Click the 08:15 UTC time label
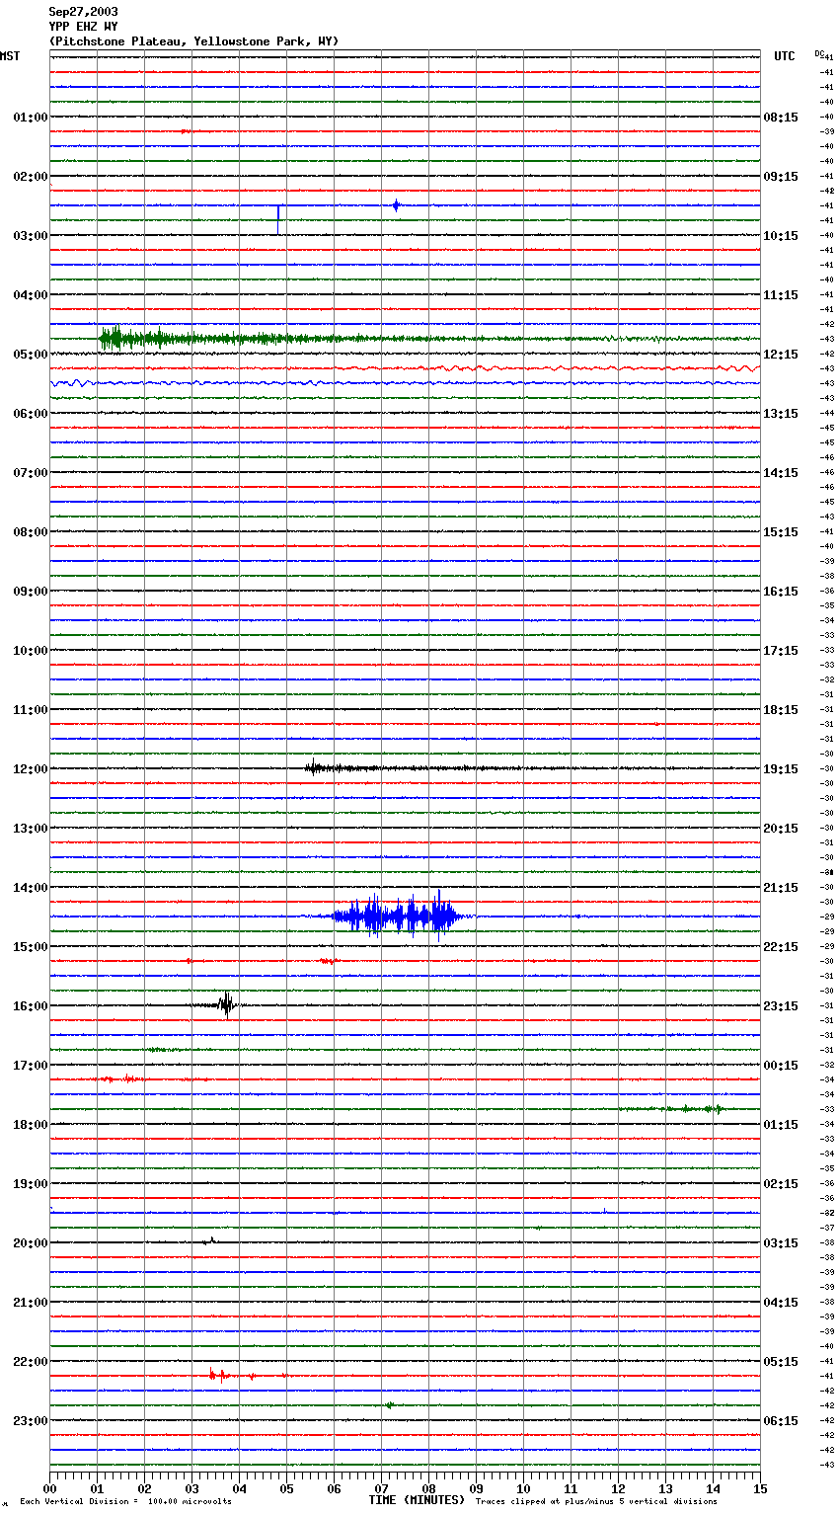839x1515 pixels. point(781,118)
